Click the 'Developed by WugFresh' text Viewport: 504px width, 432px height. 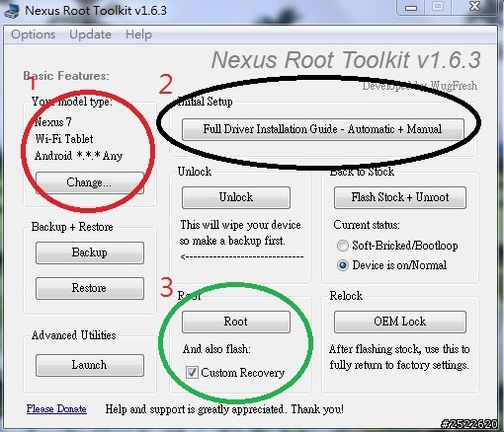click(x=419, y=86)
